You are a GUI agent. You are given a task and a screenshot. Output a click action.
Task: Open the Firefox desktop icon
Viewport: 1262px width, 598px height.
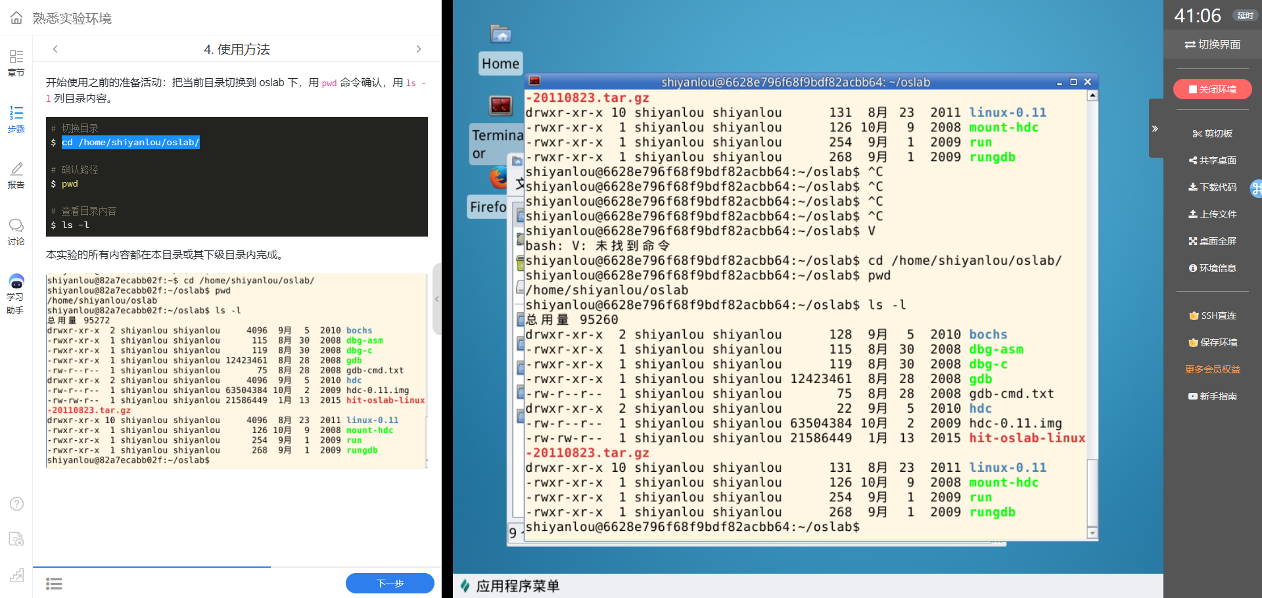point(498,178)
